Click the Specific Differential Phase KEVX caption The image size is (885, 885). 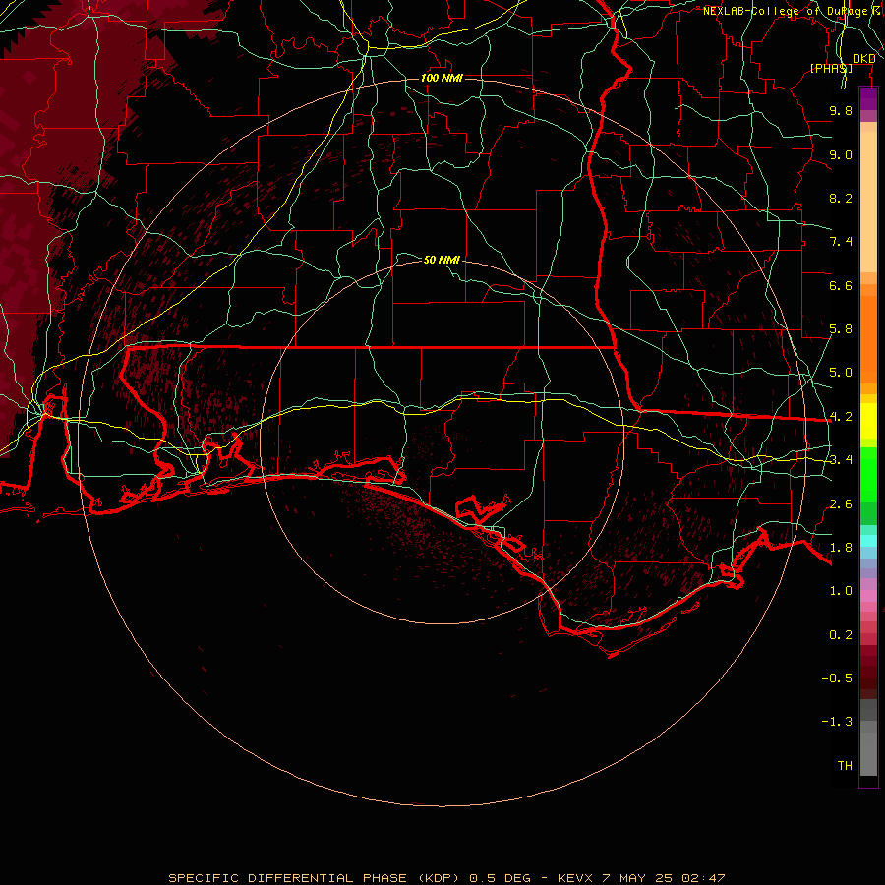[x=446, y=878]
